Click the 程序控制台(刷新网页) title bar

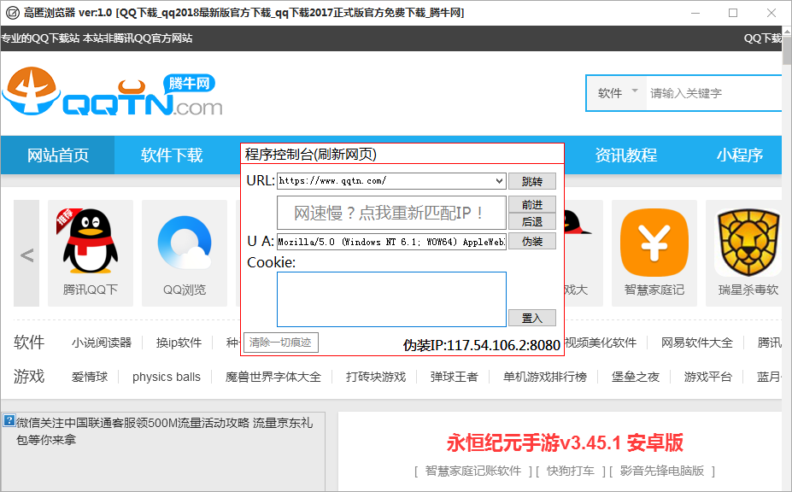click(x=402, y=154)
